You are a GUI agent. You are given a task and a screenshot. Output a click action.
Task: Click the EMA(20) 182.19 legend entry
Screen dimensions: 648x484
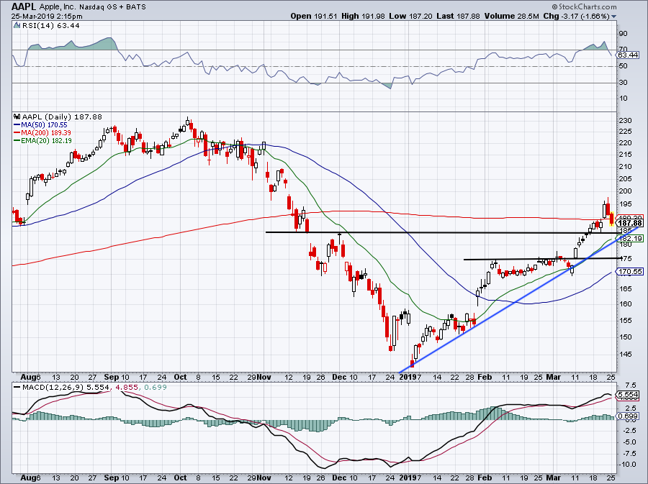pos(46,141)
